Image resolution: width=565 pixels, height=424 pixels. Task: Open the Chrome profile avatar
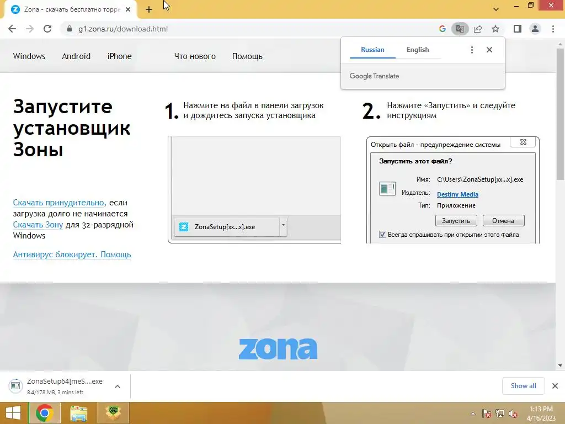pos(535,29)
